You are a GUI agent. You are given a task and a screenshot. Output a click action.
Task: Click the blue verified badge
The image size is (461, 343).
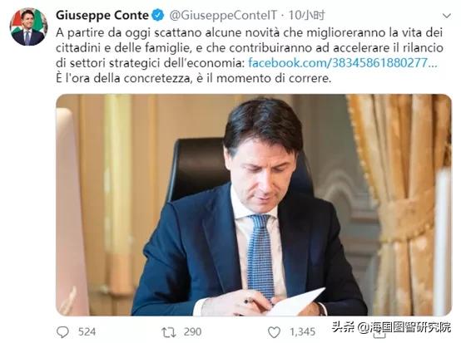(x=158, y=15)
